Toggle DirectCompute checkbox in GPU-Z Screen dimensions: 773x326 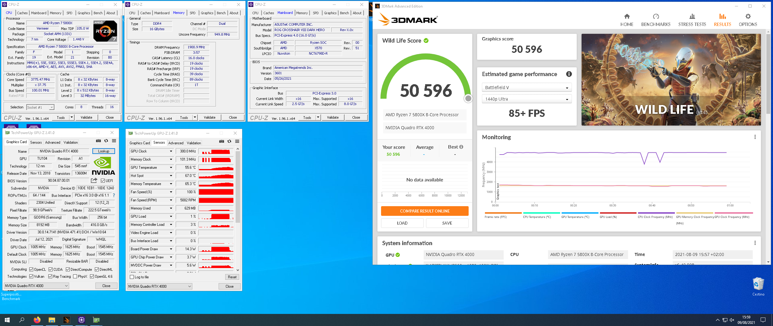point(68,269)
